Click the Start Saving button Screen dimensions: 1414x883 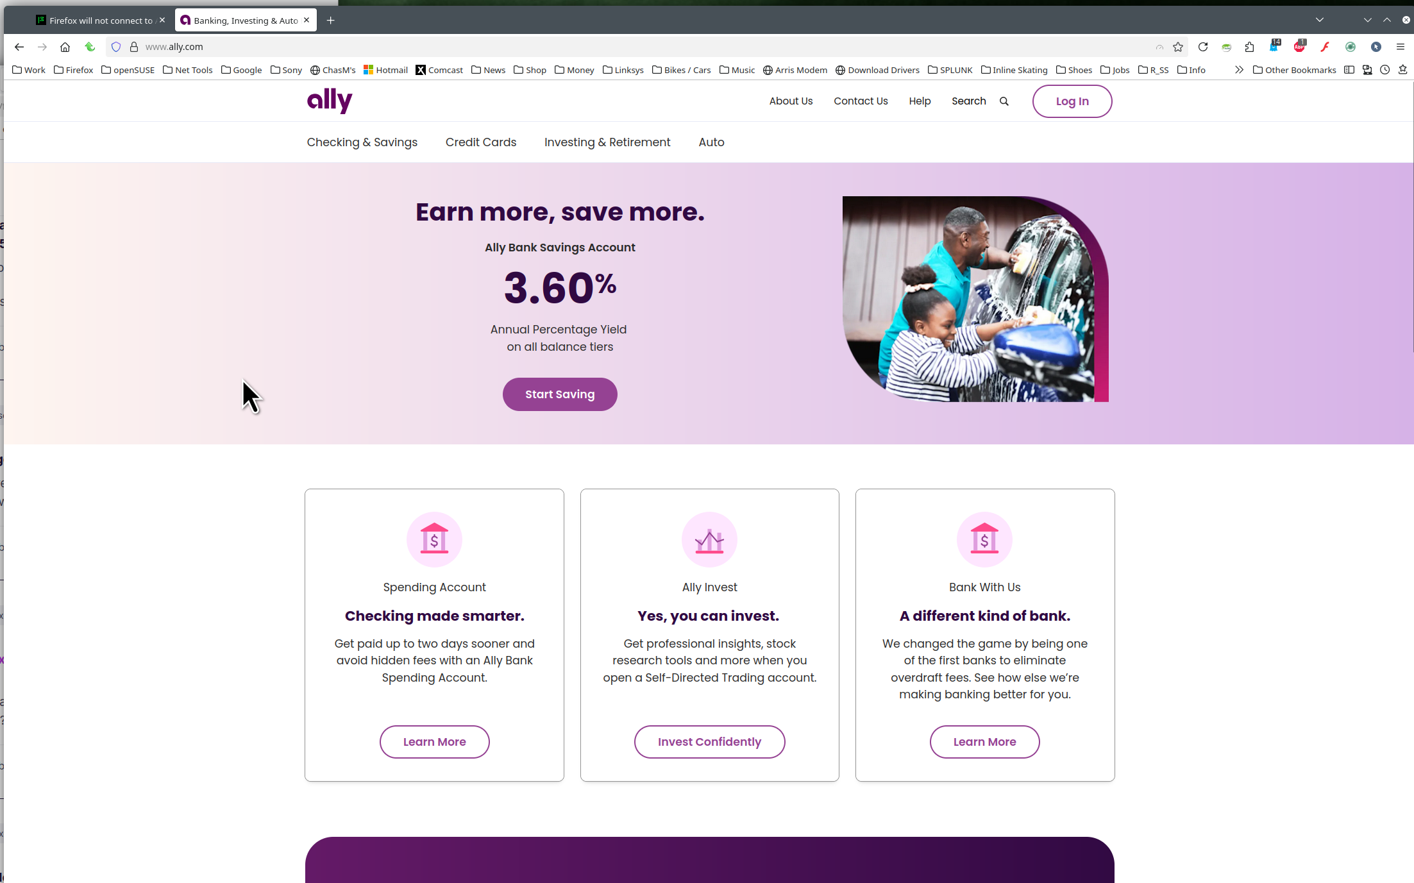560,394
